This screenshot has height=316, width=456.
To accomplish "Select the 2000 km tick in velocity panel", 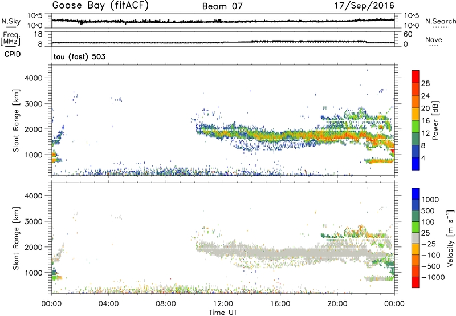I will 33,247.
